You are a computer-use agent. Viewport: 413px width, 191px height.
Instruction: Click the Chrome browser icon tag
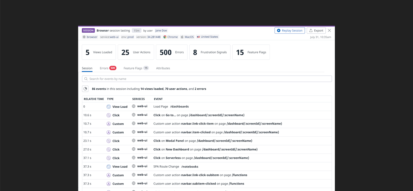click(x=165, y=37)
